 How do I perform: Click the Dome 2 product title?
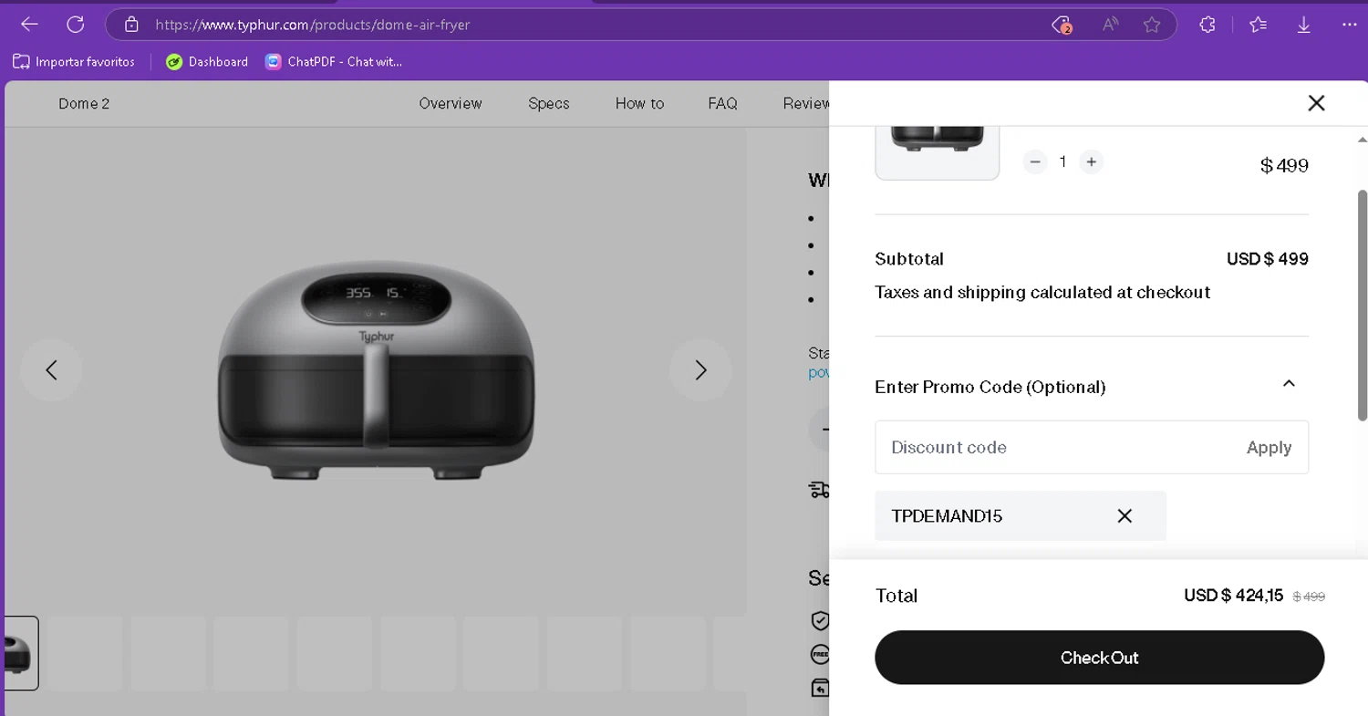point(84,103)
